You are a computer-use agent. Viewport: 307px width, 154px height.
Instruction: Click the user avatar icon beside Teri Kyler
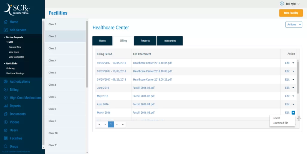[x=282, y=4]
